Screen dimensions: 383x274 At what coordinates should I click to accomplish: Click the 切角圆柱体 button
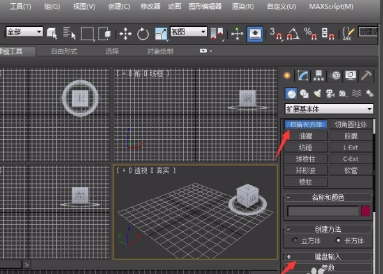tap(350, 125)
